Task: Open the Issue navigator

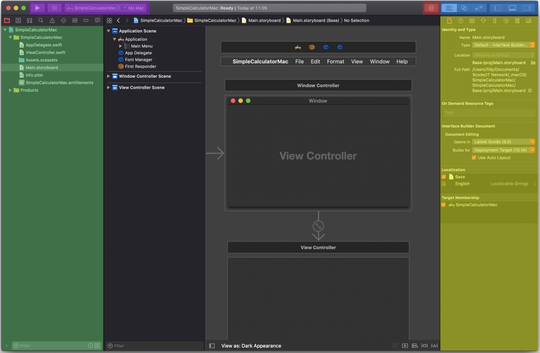Action: click(52, 20)
